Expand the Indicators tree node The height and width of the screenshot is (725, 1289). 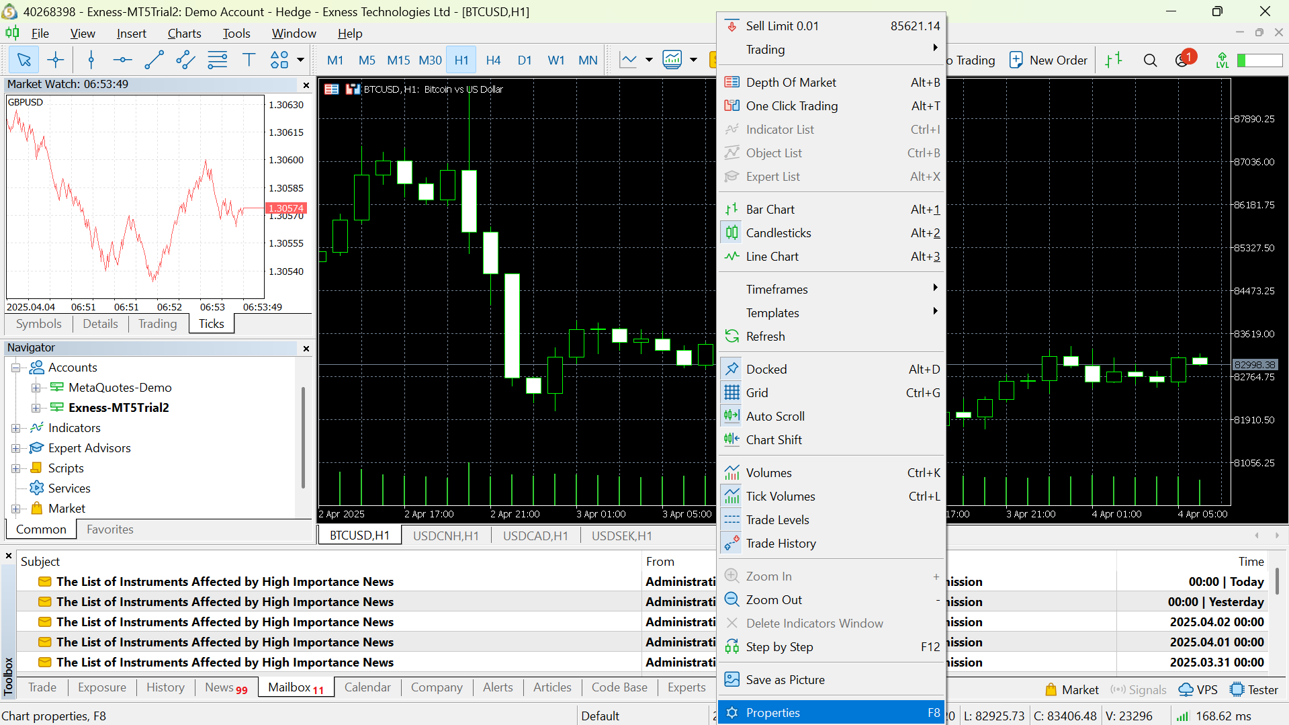coord(15,428)
